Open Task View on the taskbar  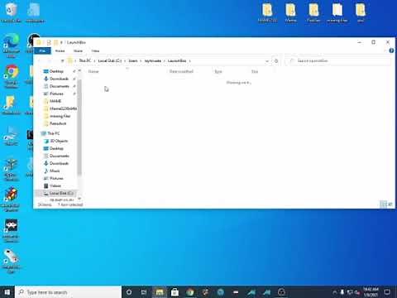pyautogui.click(x=144, y=292)
